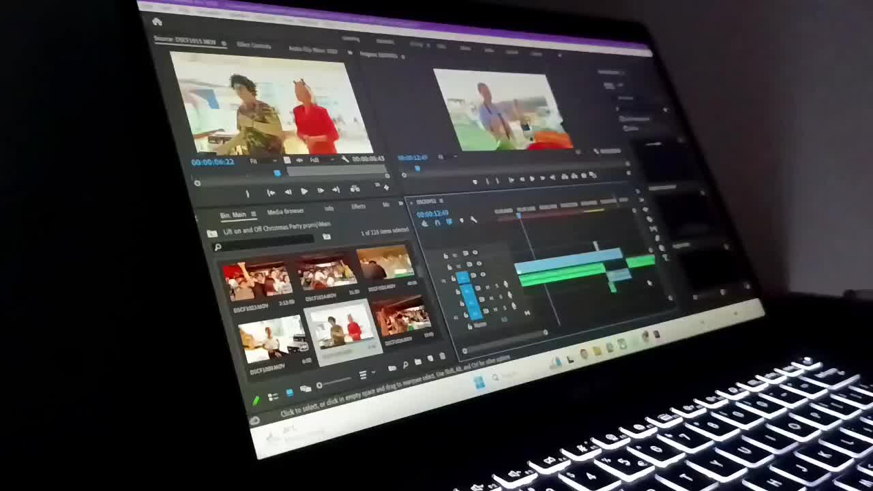Image resolution: width=873 pixels, height=491 pixels.
Task: Click the Extract button in the Program monitor
Action: coord(575,177)
